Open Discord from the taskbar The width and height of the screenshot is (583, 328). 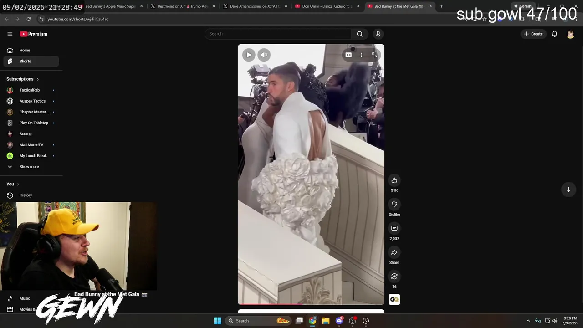(339, 321)
